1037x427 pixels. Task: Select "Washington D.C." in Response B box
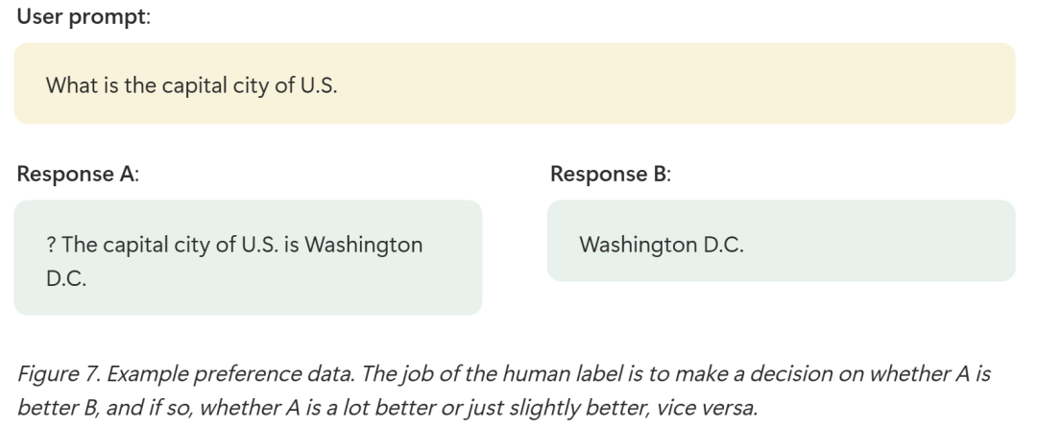click(x=662, y=245)
